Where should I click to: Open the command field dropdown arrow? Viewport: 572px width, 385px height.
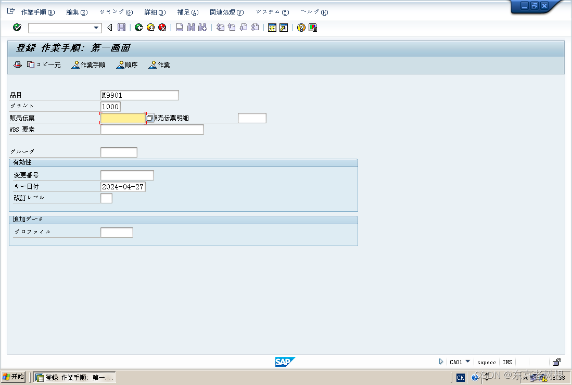point(96,28)
